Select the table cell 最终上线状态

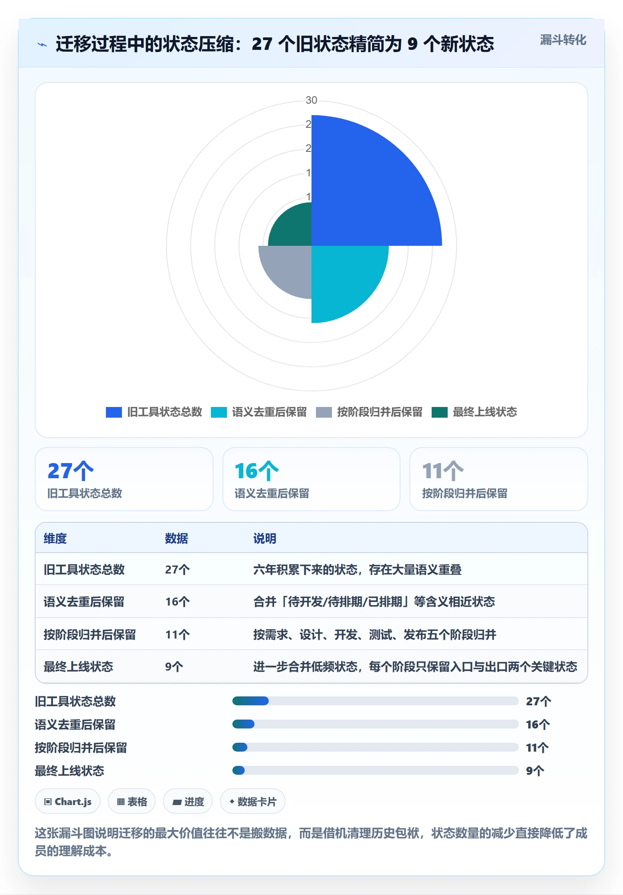tap(78, 667)
